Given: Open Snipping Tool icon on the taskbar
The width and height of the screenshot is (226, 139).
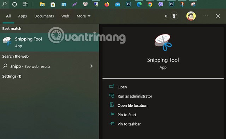Looking at the screenshot, I should click(x=193, y=5).
